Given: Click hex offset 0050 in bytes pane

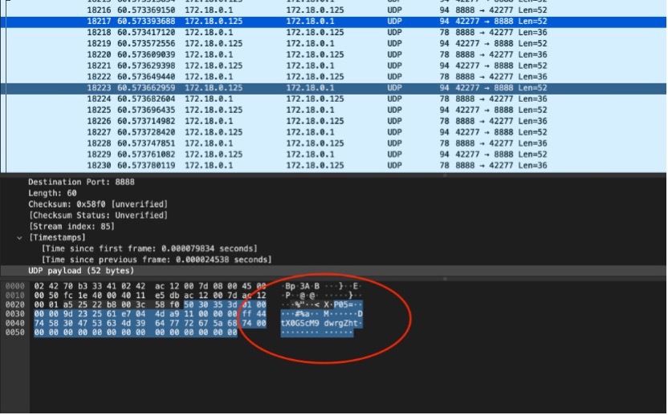Looking at the screenshot, I should pos(15,332).
